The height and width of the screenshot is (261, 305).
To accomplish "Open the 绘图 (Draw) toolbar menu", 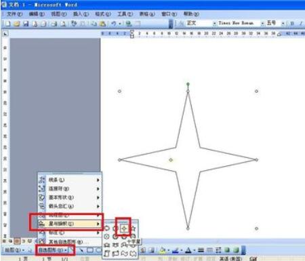I will 15,250.
